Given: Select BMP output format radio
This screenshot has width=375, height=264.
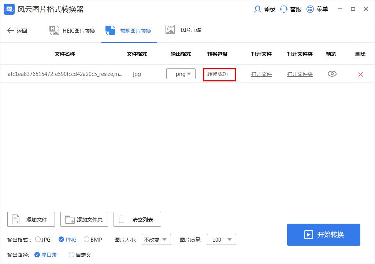Looking at the screenshot, I should tap(86, 239).
